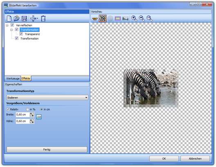This screenshot has width=216, height=167.
Task: Uncheck the highlighted Transformation checkbox
Action: [17, 29]
